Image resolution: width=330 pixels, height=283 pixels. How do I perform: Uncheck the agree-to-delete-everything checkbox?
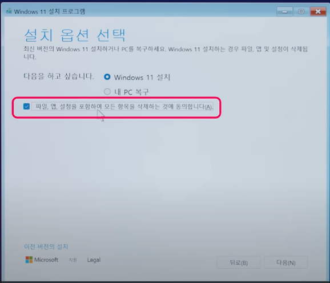click(26, 106)
